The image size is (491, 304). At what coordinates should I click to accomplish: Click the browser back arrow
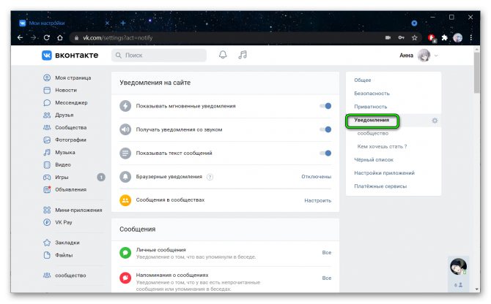pyautogui.click(x=20, y=38)
